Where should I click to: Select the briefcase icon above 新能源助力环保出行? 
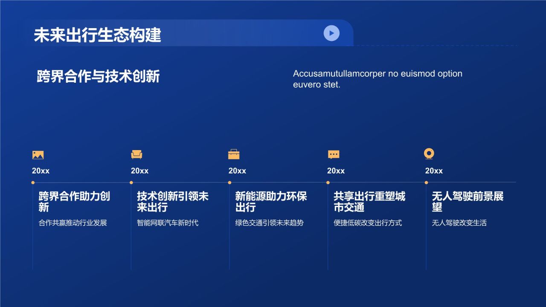pyautogui.click(x=234, y=154)
